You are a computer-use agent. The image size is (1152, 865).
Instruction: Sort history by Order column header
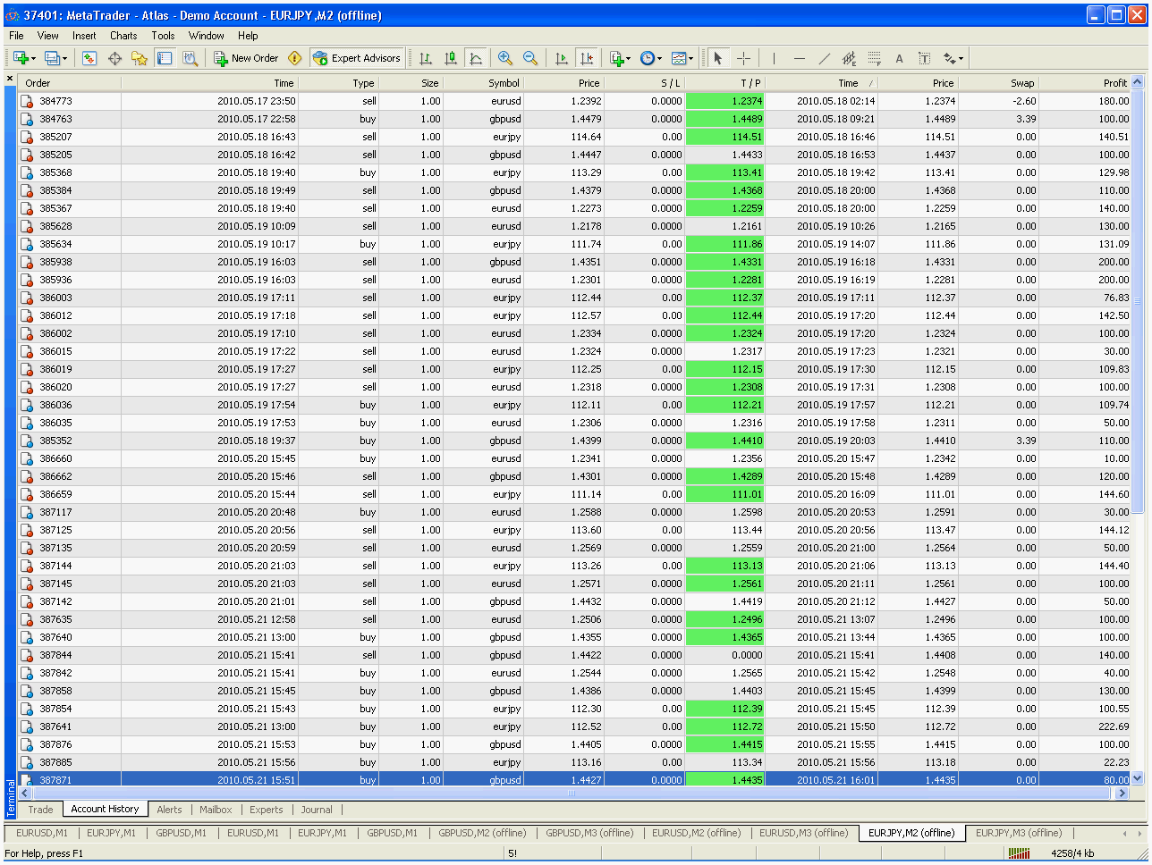70,83
